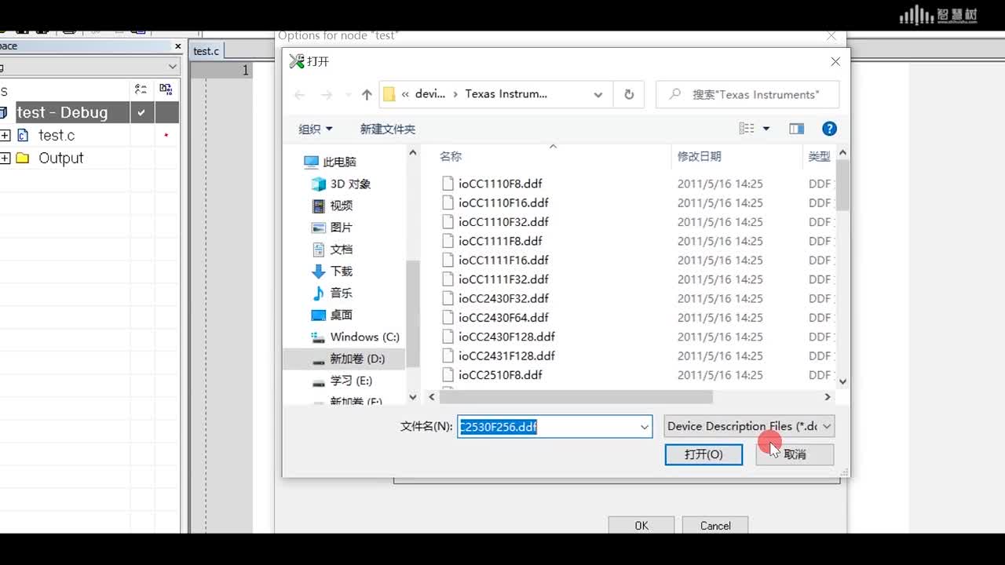Screen dimensions: 1005x565
Task: Switch to test.c editor tab
Action: click(x=206, y=51)
